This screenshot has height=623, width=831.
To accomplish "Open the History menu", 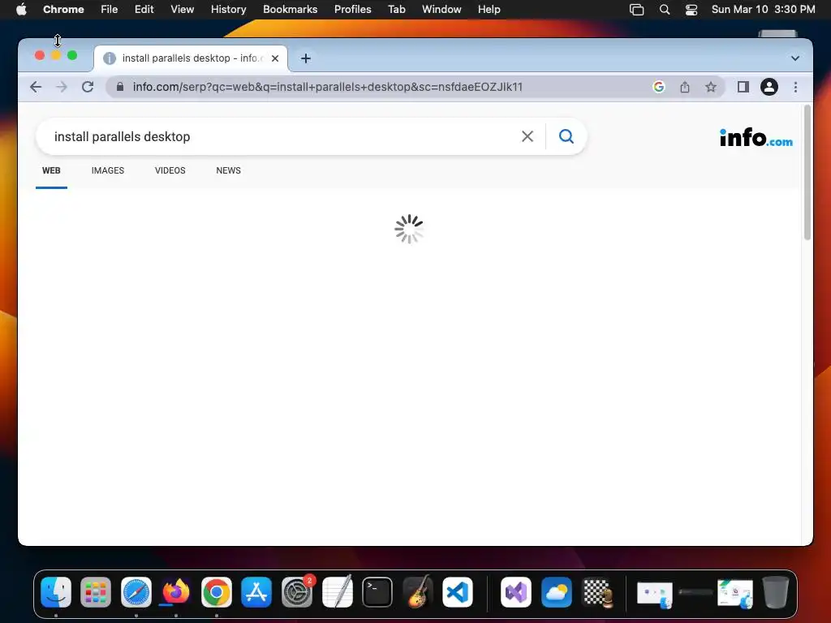I will [x=228, y=10].
